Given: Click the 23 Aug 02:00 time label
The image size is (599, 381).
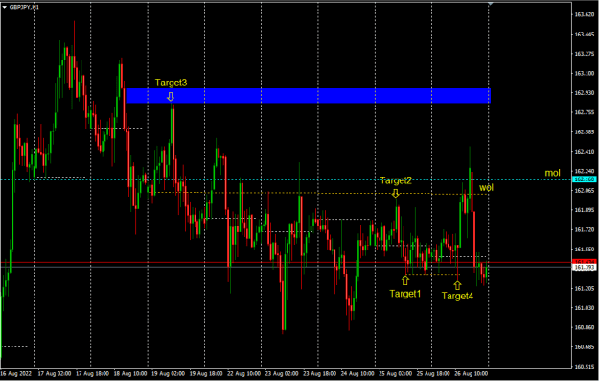Looking at the screenshot, I should (282, 373).
